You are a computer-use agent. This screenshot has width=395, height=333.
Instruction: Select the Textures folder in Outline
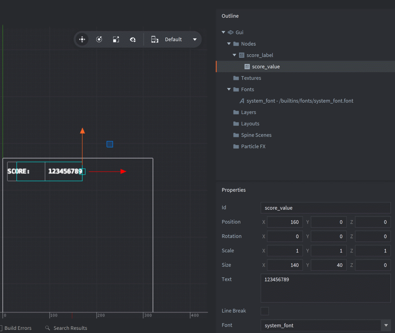click(251, 78)
